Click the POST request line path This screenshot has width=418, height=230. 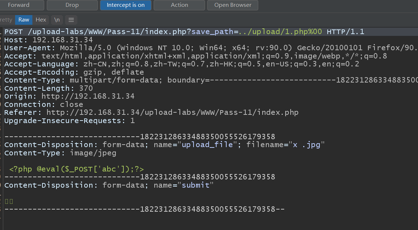pos(109,32)
